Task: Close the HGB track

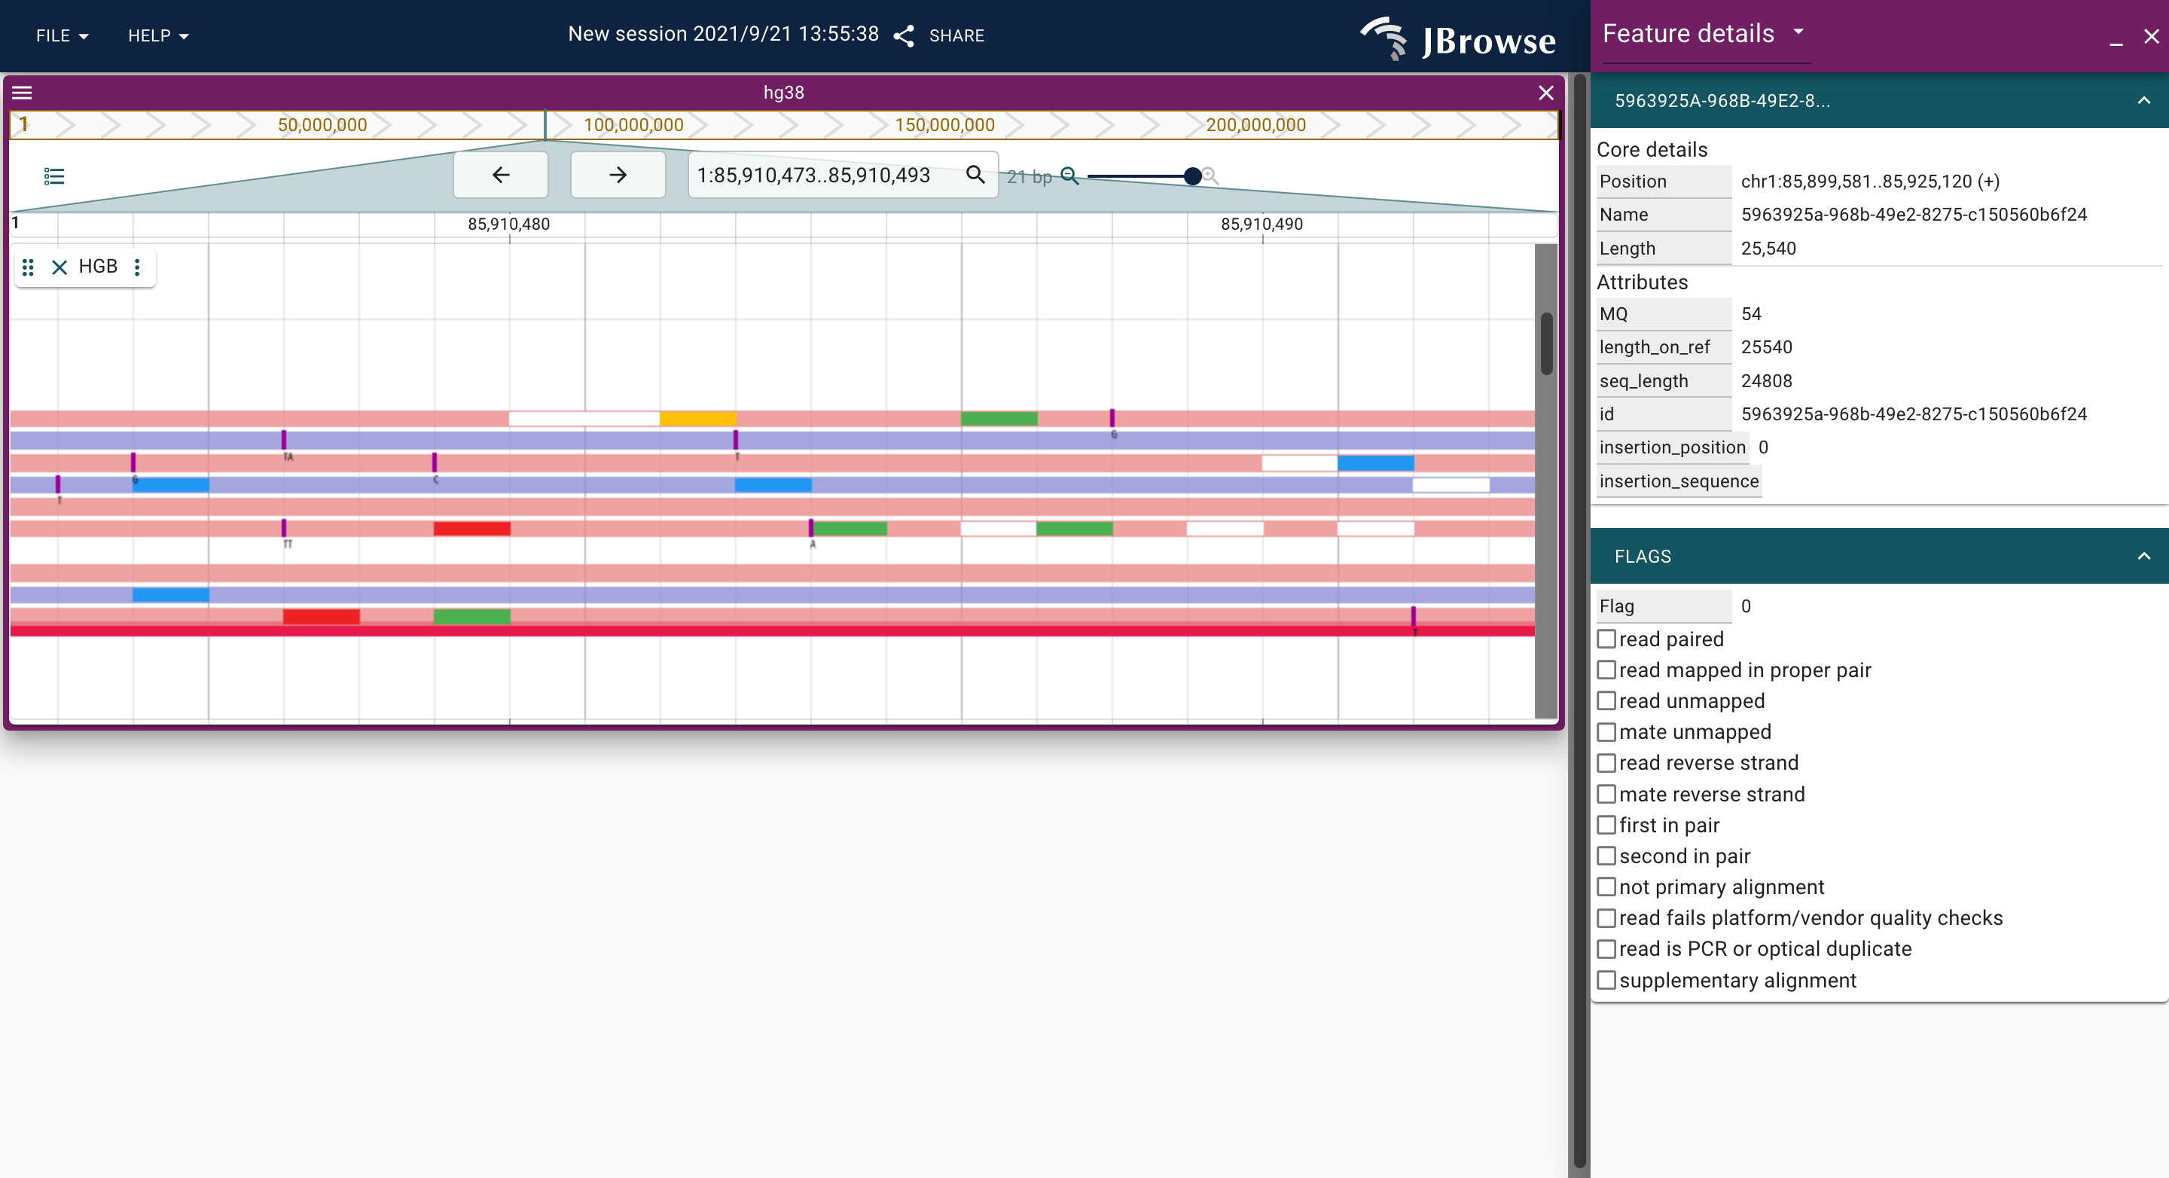Action: click(59, 267)
